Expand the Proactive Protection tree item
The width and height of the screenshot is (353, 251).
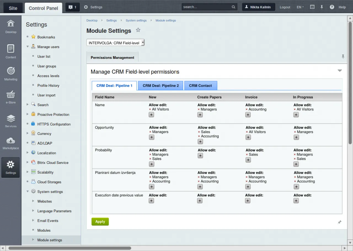28,114
